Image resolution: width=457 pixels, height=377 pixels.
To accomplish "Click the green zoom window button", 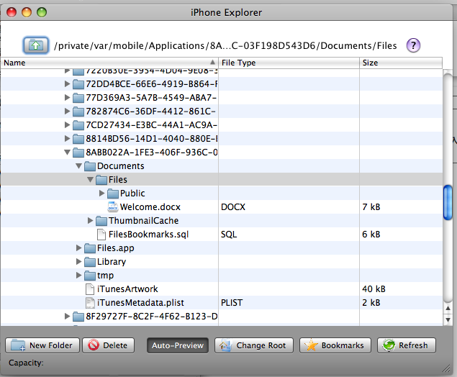I will (x=42, y=12).
